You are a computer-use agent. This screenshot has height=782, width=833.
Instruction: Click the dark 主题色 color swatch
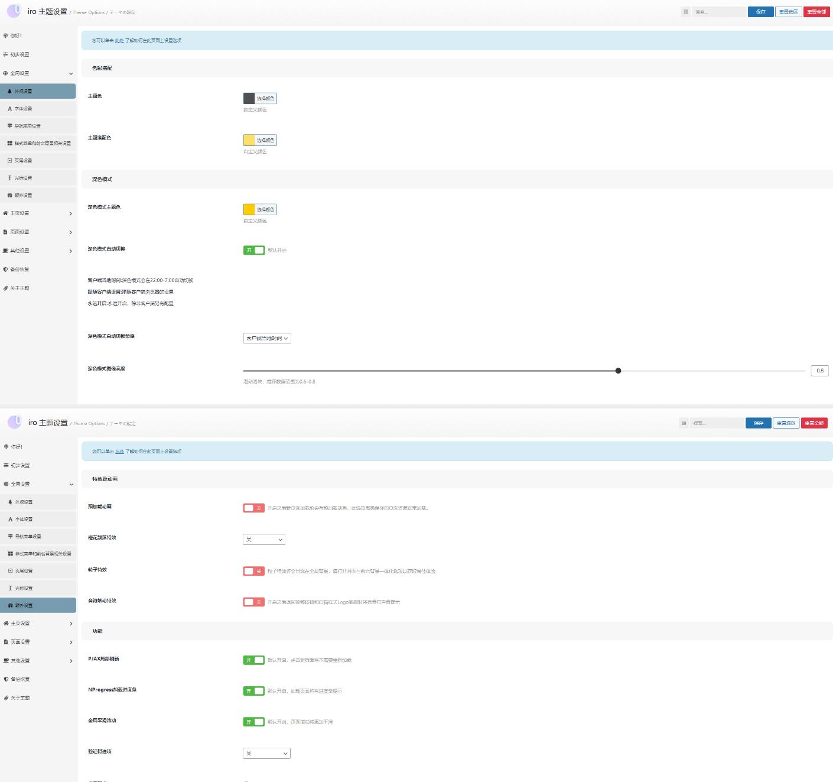point(249,98)
